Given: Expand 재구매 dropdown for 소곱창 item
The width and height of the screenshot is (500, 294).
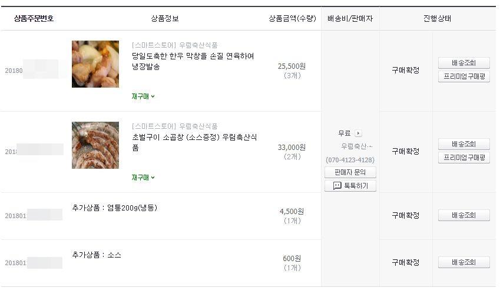Looking at the screenshot, I should (x=143, y=178).
